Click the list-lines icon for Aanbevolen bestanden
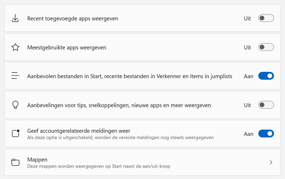This screenshot has height=179, width=285. (15, 76)
